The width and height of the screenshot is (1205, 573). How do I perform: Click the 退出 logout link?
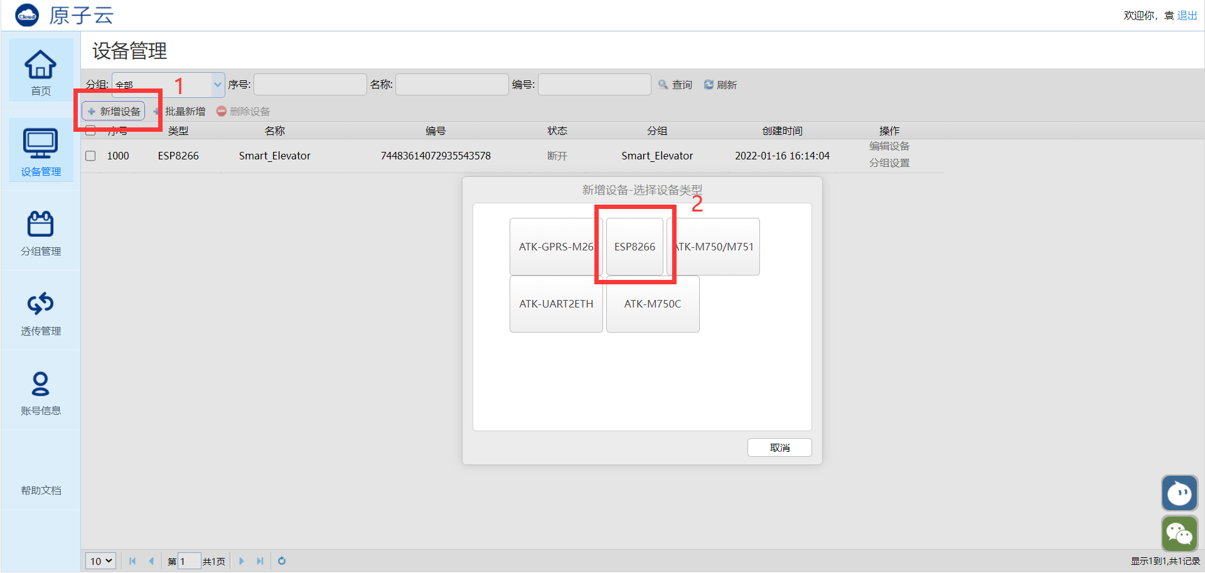point(1187,15)
